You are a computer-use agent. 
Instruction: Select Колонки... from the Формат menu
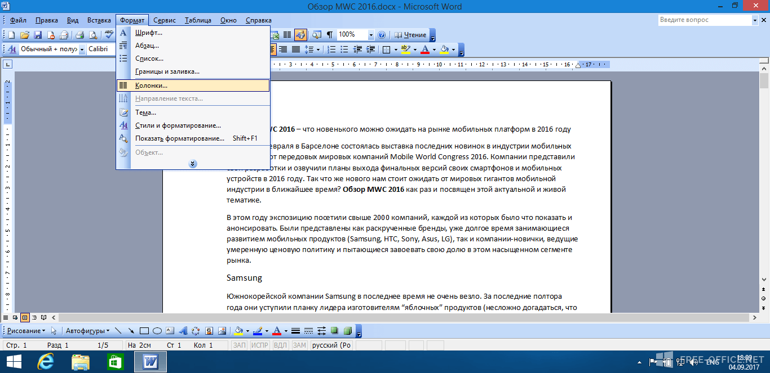(193, 86)
